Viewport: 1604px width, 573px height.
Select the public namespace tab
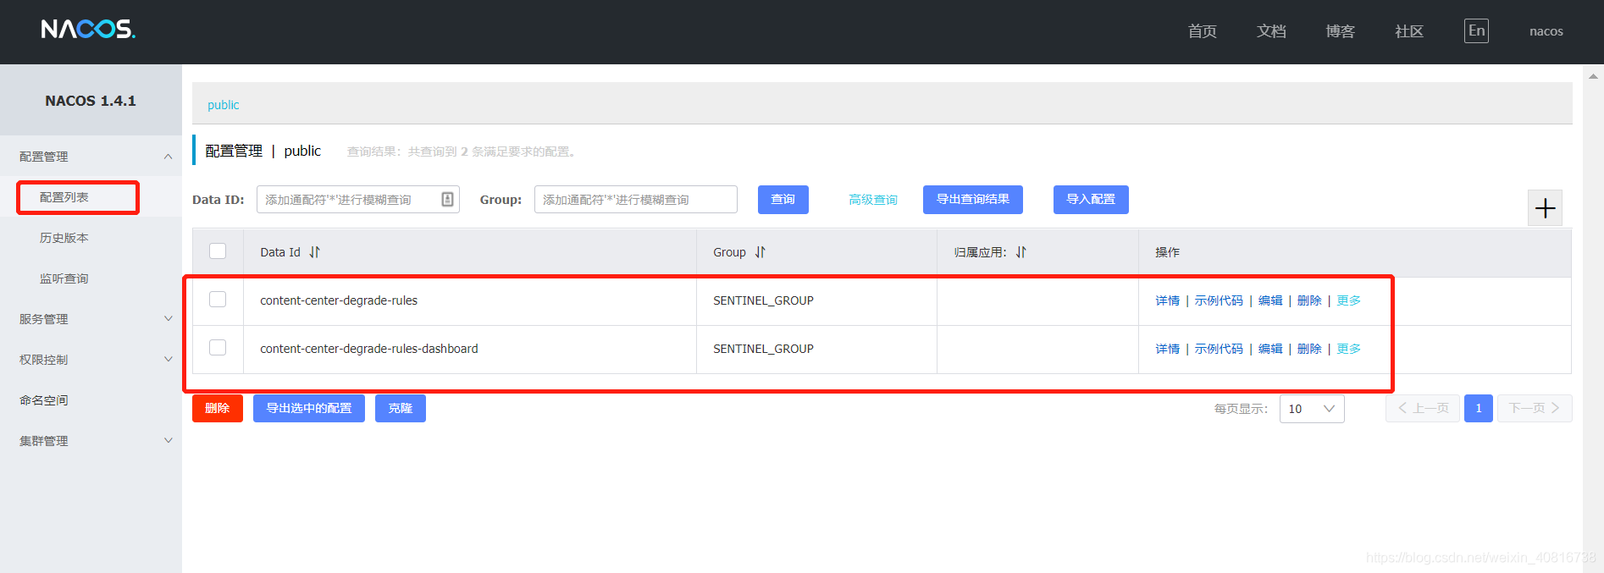pos(224,105)
